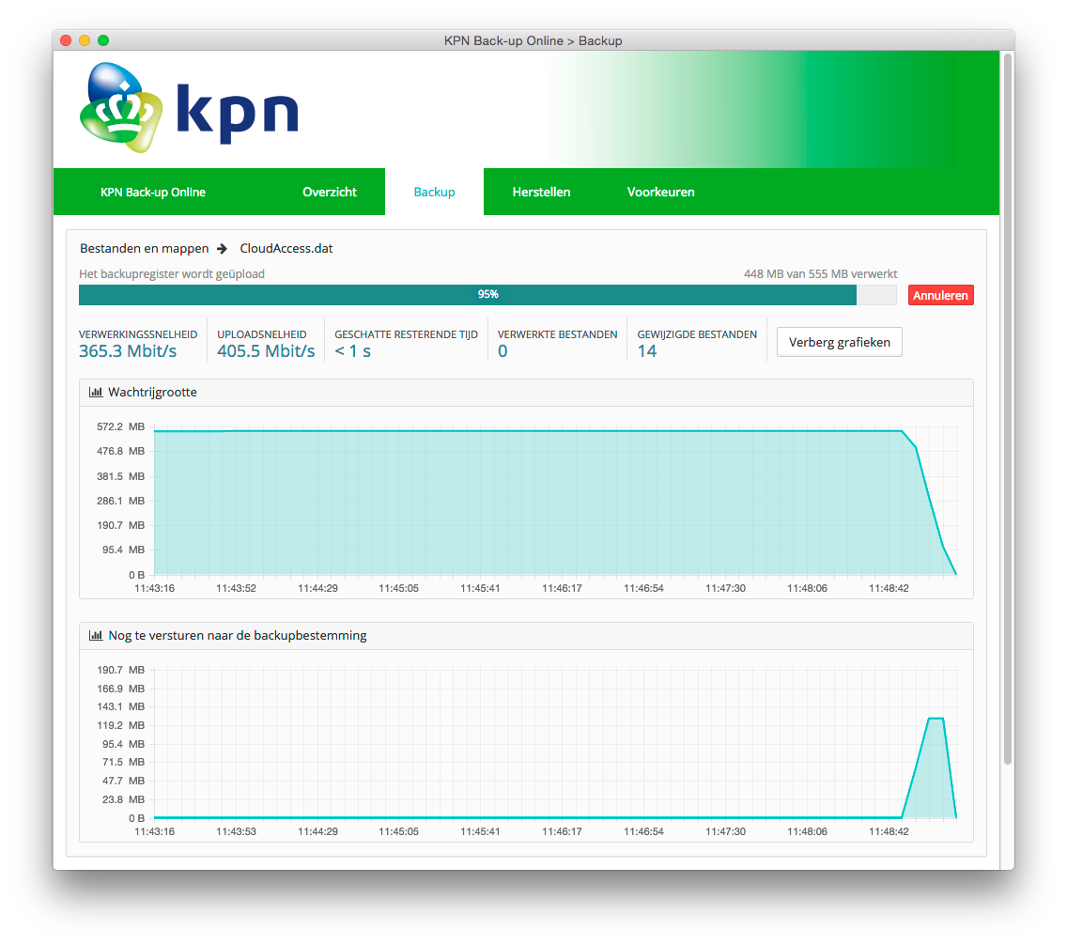This screenshot has width=1067, height=945.
Task: Click 'Nog te versturen naar de backupbestemming' title
Action: (x=238, y=635)
